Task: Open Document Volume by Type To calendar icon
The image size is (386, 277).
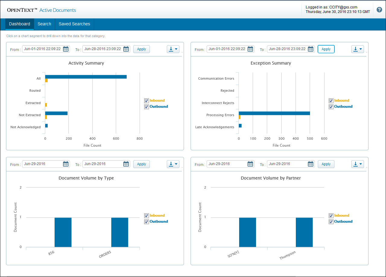Action: pos(126,164)
